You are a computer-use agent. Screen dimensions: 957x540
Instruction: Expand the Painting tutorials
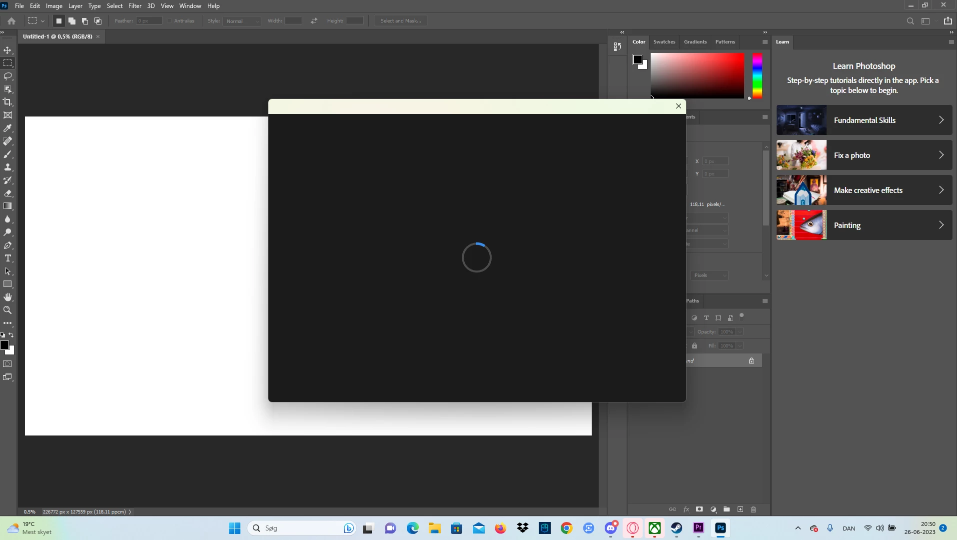(864, 225)
